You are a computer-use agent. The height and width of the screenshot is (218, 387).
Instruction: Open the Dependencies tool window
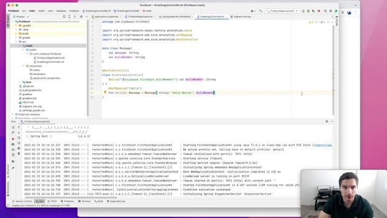click(116, 201)
